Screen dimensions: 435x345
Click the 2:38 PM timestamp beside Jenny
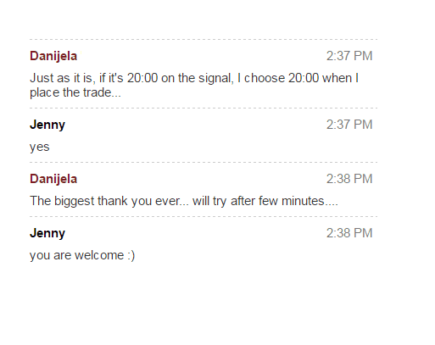tap(349, 233)
